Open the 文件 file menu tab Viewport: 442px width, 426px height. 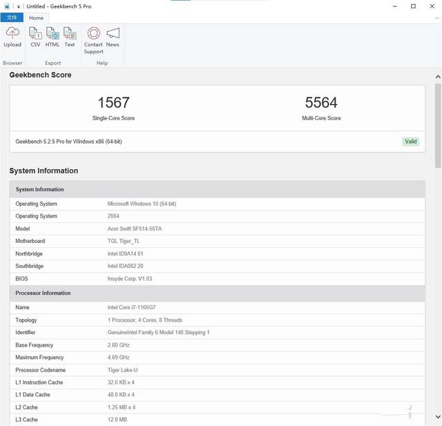pos(12,18)
